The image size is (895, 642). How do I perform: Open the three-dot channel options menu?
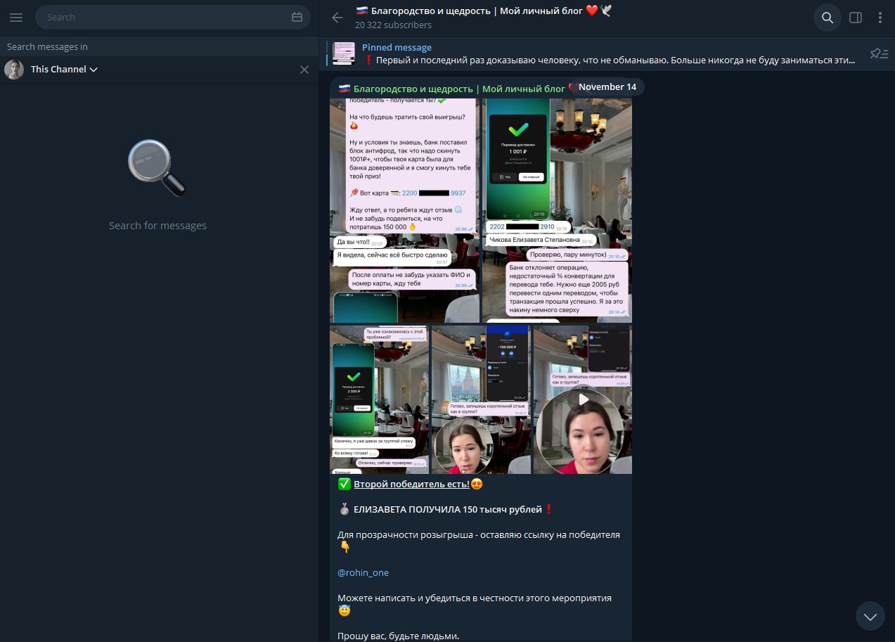point(880,18)
